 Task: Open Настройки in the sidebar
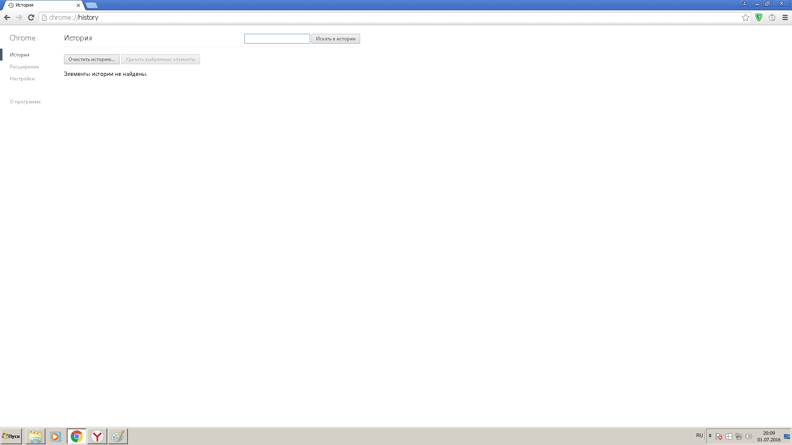pyautogui.click(x=22, y=79)
